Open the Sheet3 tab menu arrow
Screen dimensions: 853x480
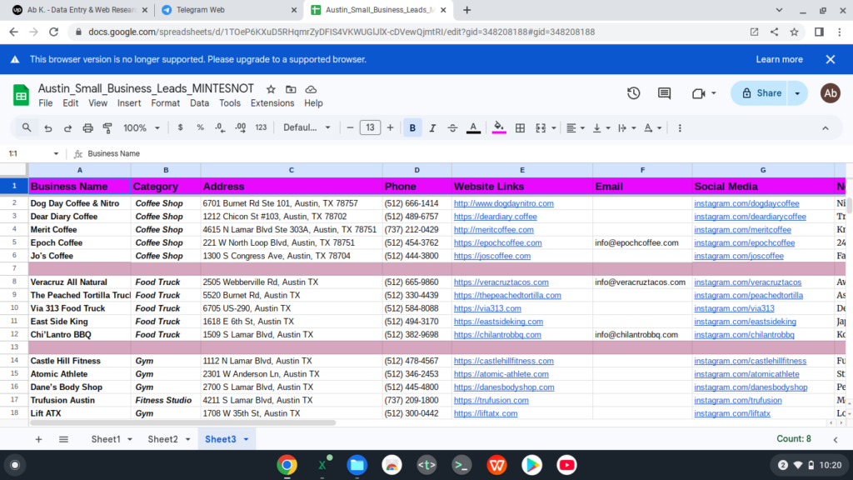(246, 439)
